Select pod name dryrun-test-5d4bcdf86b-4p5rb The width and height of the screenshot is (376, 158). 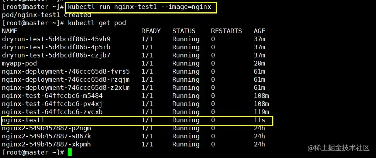tap(56, 47)
